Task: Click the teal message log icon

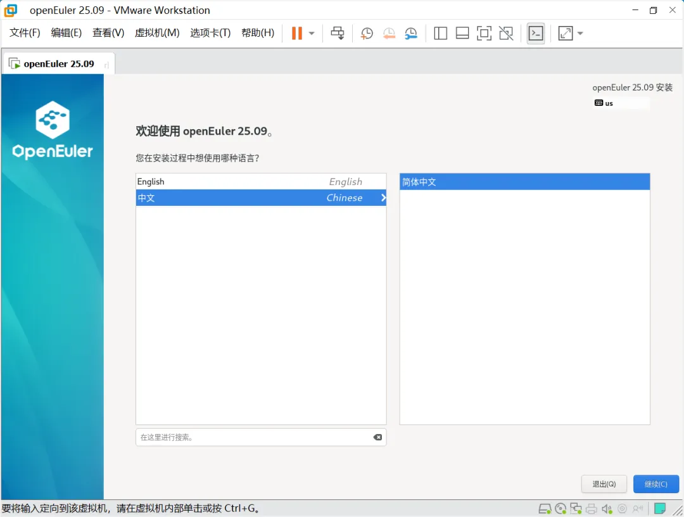Action: (660, 508)
